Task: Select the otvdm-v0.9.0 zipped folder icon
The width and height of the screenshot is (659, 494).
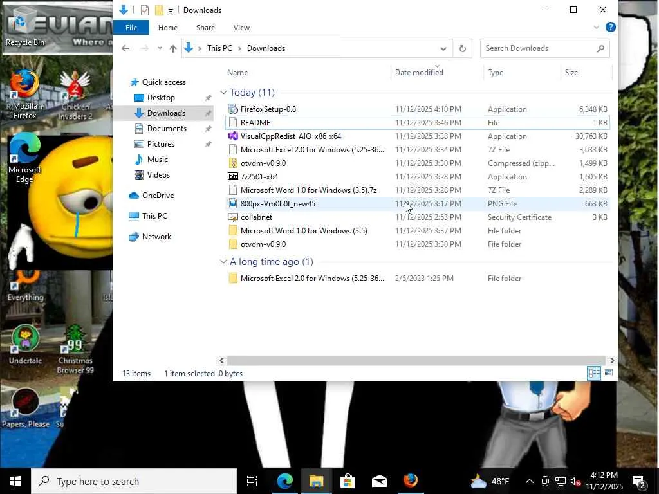Action: coord(233,163)
